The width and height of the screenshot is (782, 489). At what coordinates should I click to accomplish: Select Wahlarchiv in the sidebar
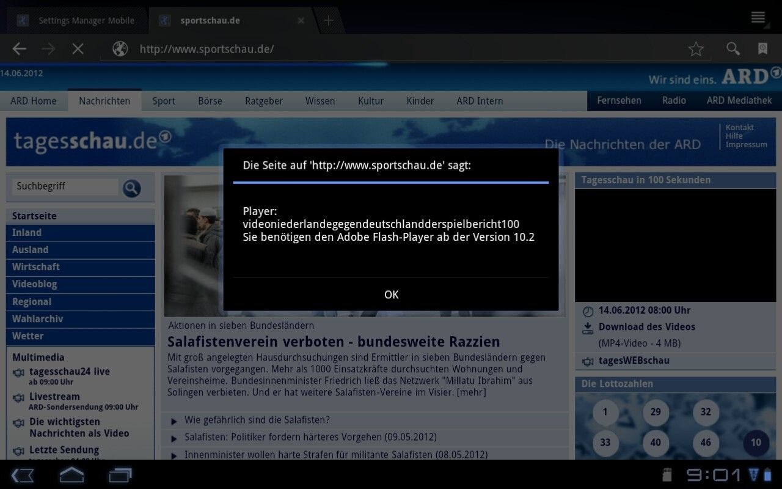80,319
